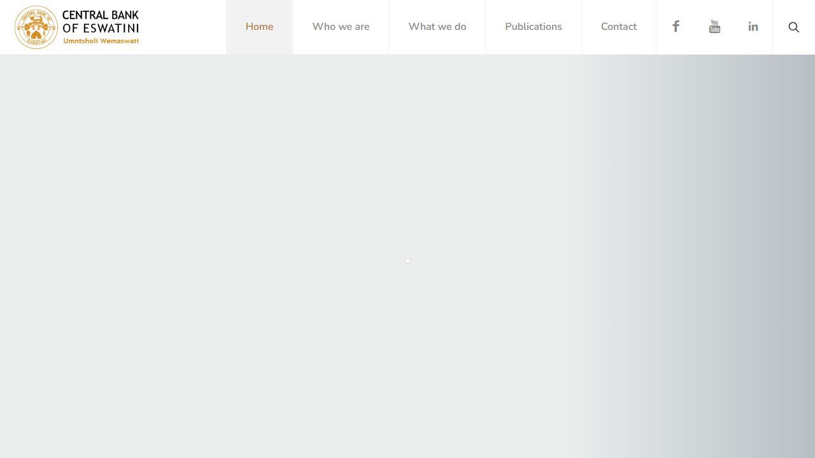Select the Home navigation item
Viewport: 815px width, 458px height.
(259, 27)
